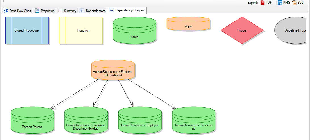Click the toolbar grip handle at top left
Image resolution: width=310 pixels, height=140 pixels.
point(3,2)
